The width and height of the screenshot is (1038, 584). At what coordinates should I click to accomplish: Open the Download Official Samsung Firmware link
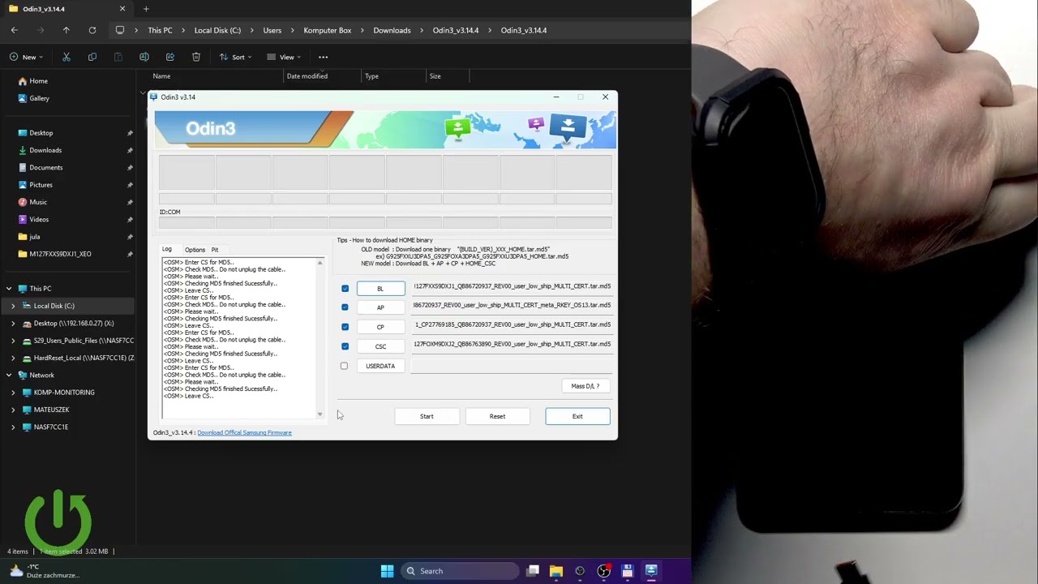pyautogui.click(x=244, y=433)
